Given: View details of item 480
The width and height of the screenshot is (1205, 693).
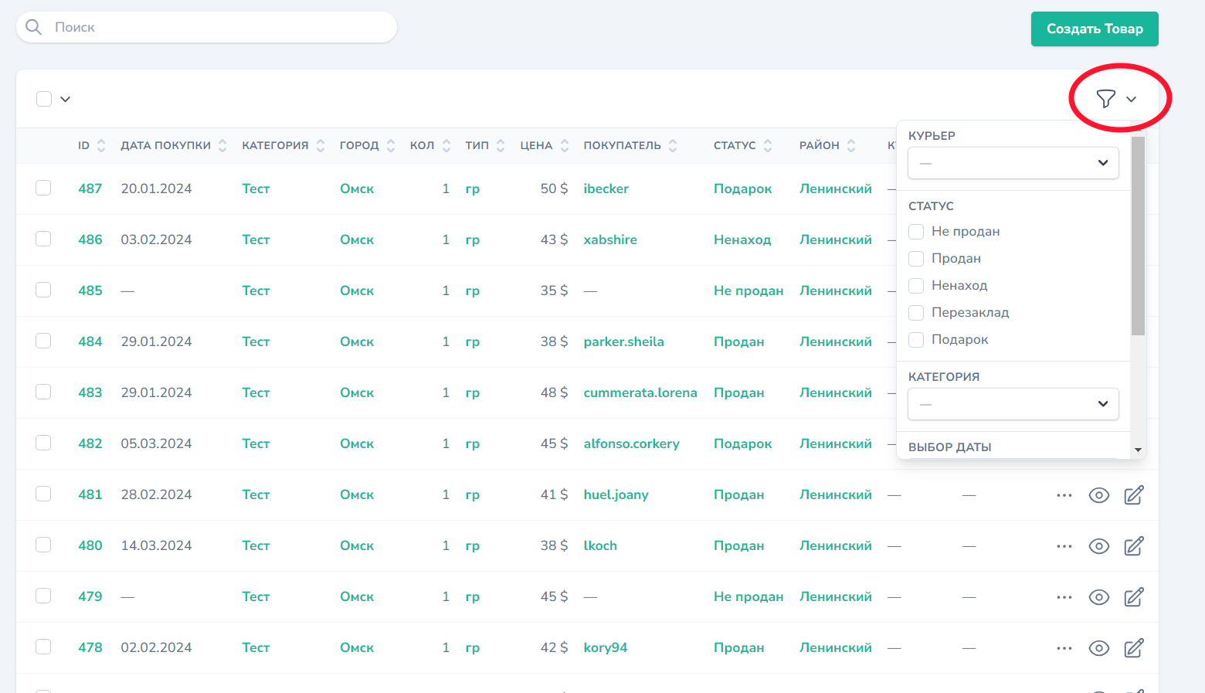Looking at the screenshot, I should pyautogui.click(x=1098, y=546).
